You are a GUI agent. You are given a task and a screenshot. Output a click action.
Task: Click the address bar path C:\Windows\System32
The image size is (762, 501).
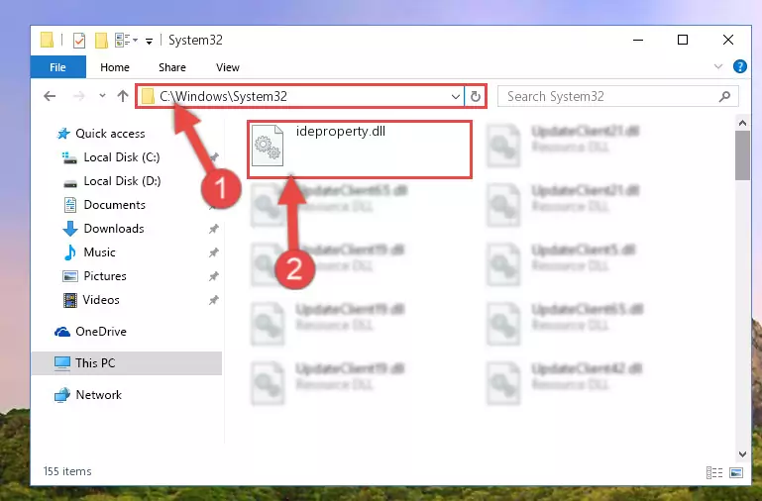coord(223,96)
